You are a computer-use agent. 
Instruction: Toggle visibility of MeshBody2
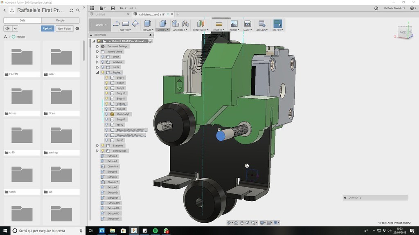(x=106, y=114)
